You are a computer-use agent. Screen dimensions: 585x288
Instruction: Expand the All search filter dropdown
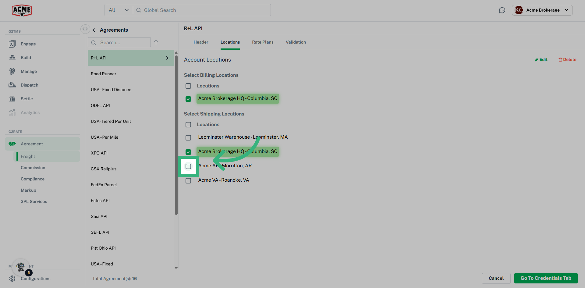pos(119,10)
